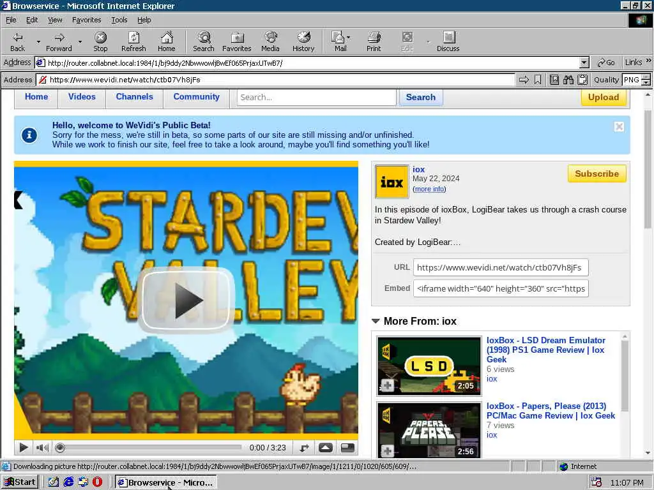Click the (more info) link
The image size is (654, 490).
(x=429, y=189)
